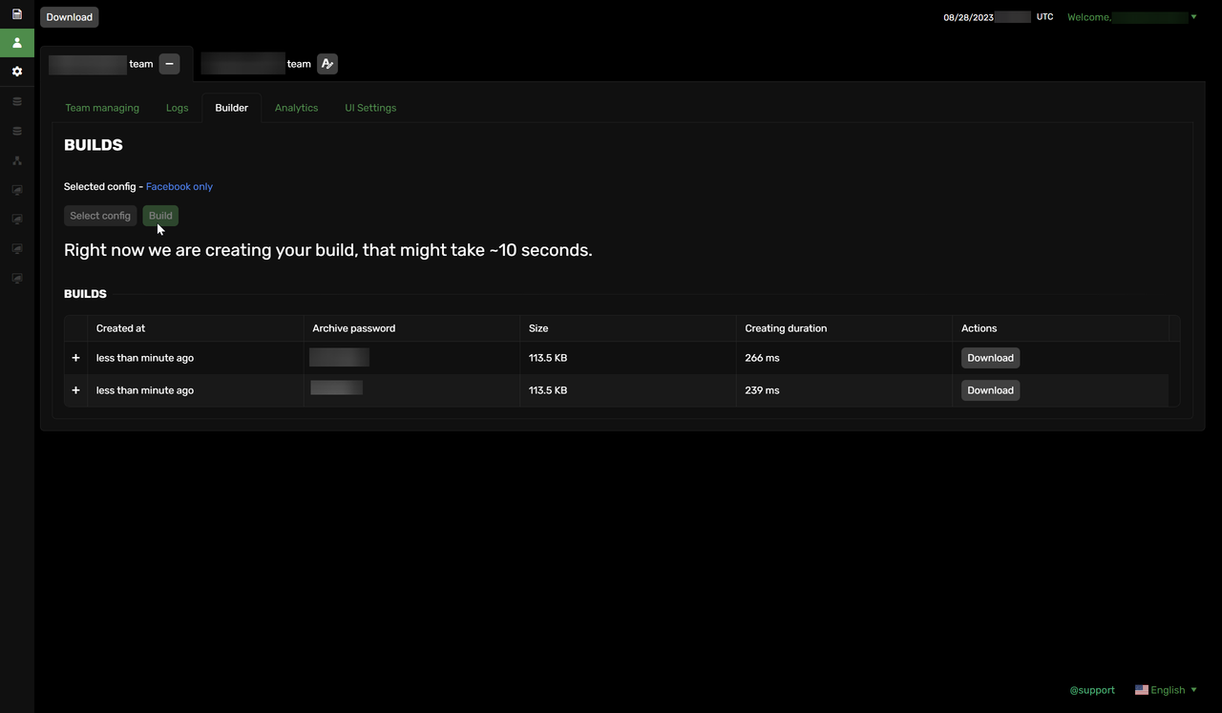Switch to the Logs tab

pos(177,108)
